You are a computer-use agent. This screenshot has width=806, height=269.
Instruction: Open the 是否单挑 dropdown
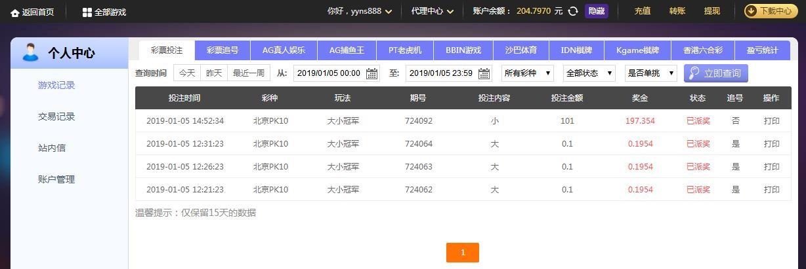(651, 73)
